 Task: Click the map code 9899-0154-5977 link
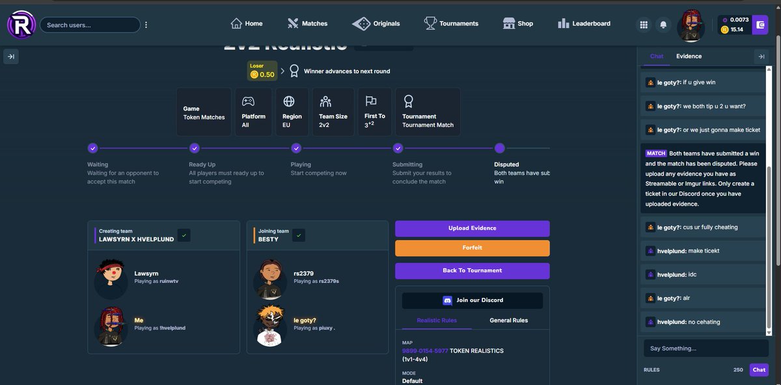point(424,351)
